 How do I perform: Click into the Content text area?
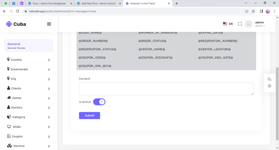[166, 89]
